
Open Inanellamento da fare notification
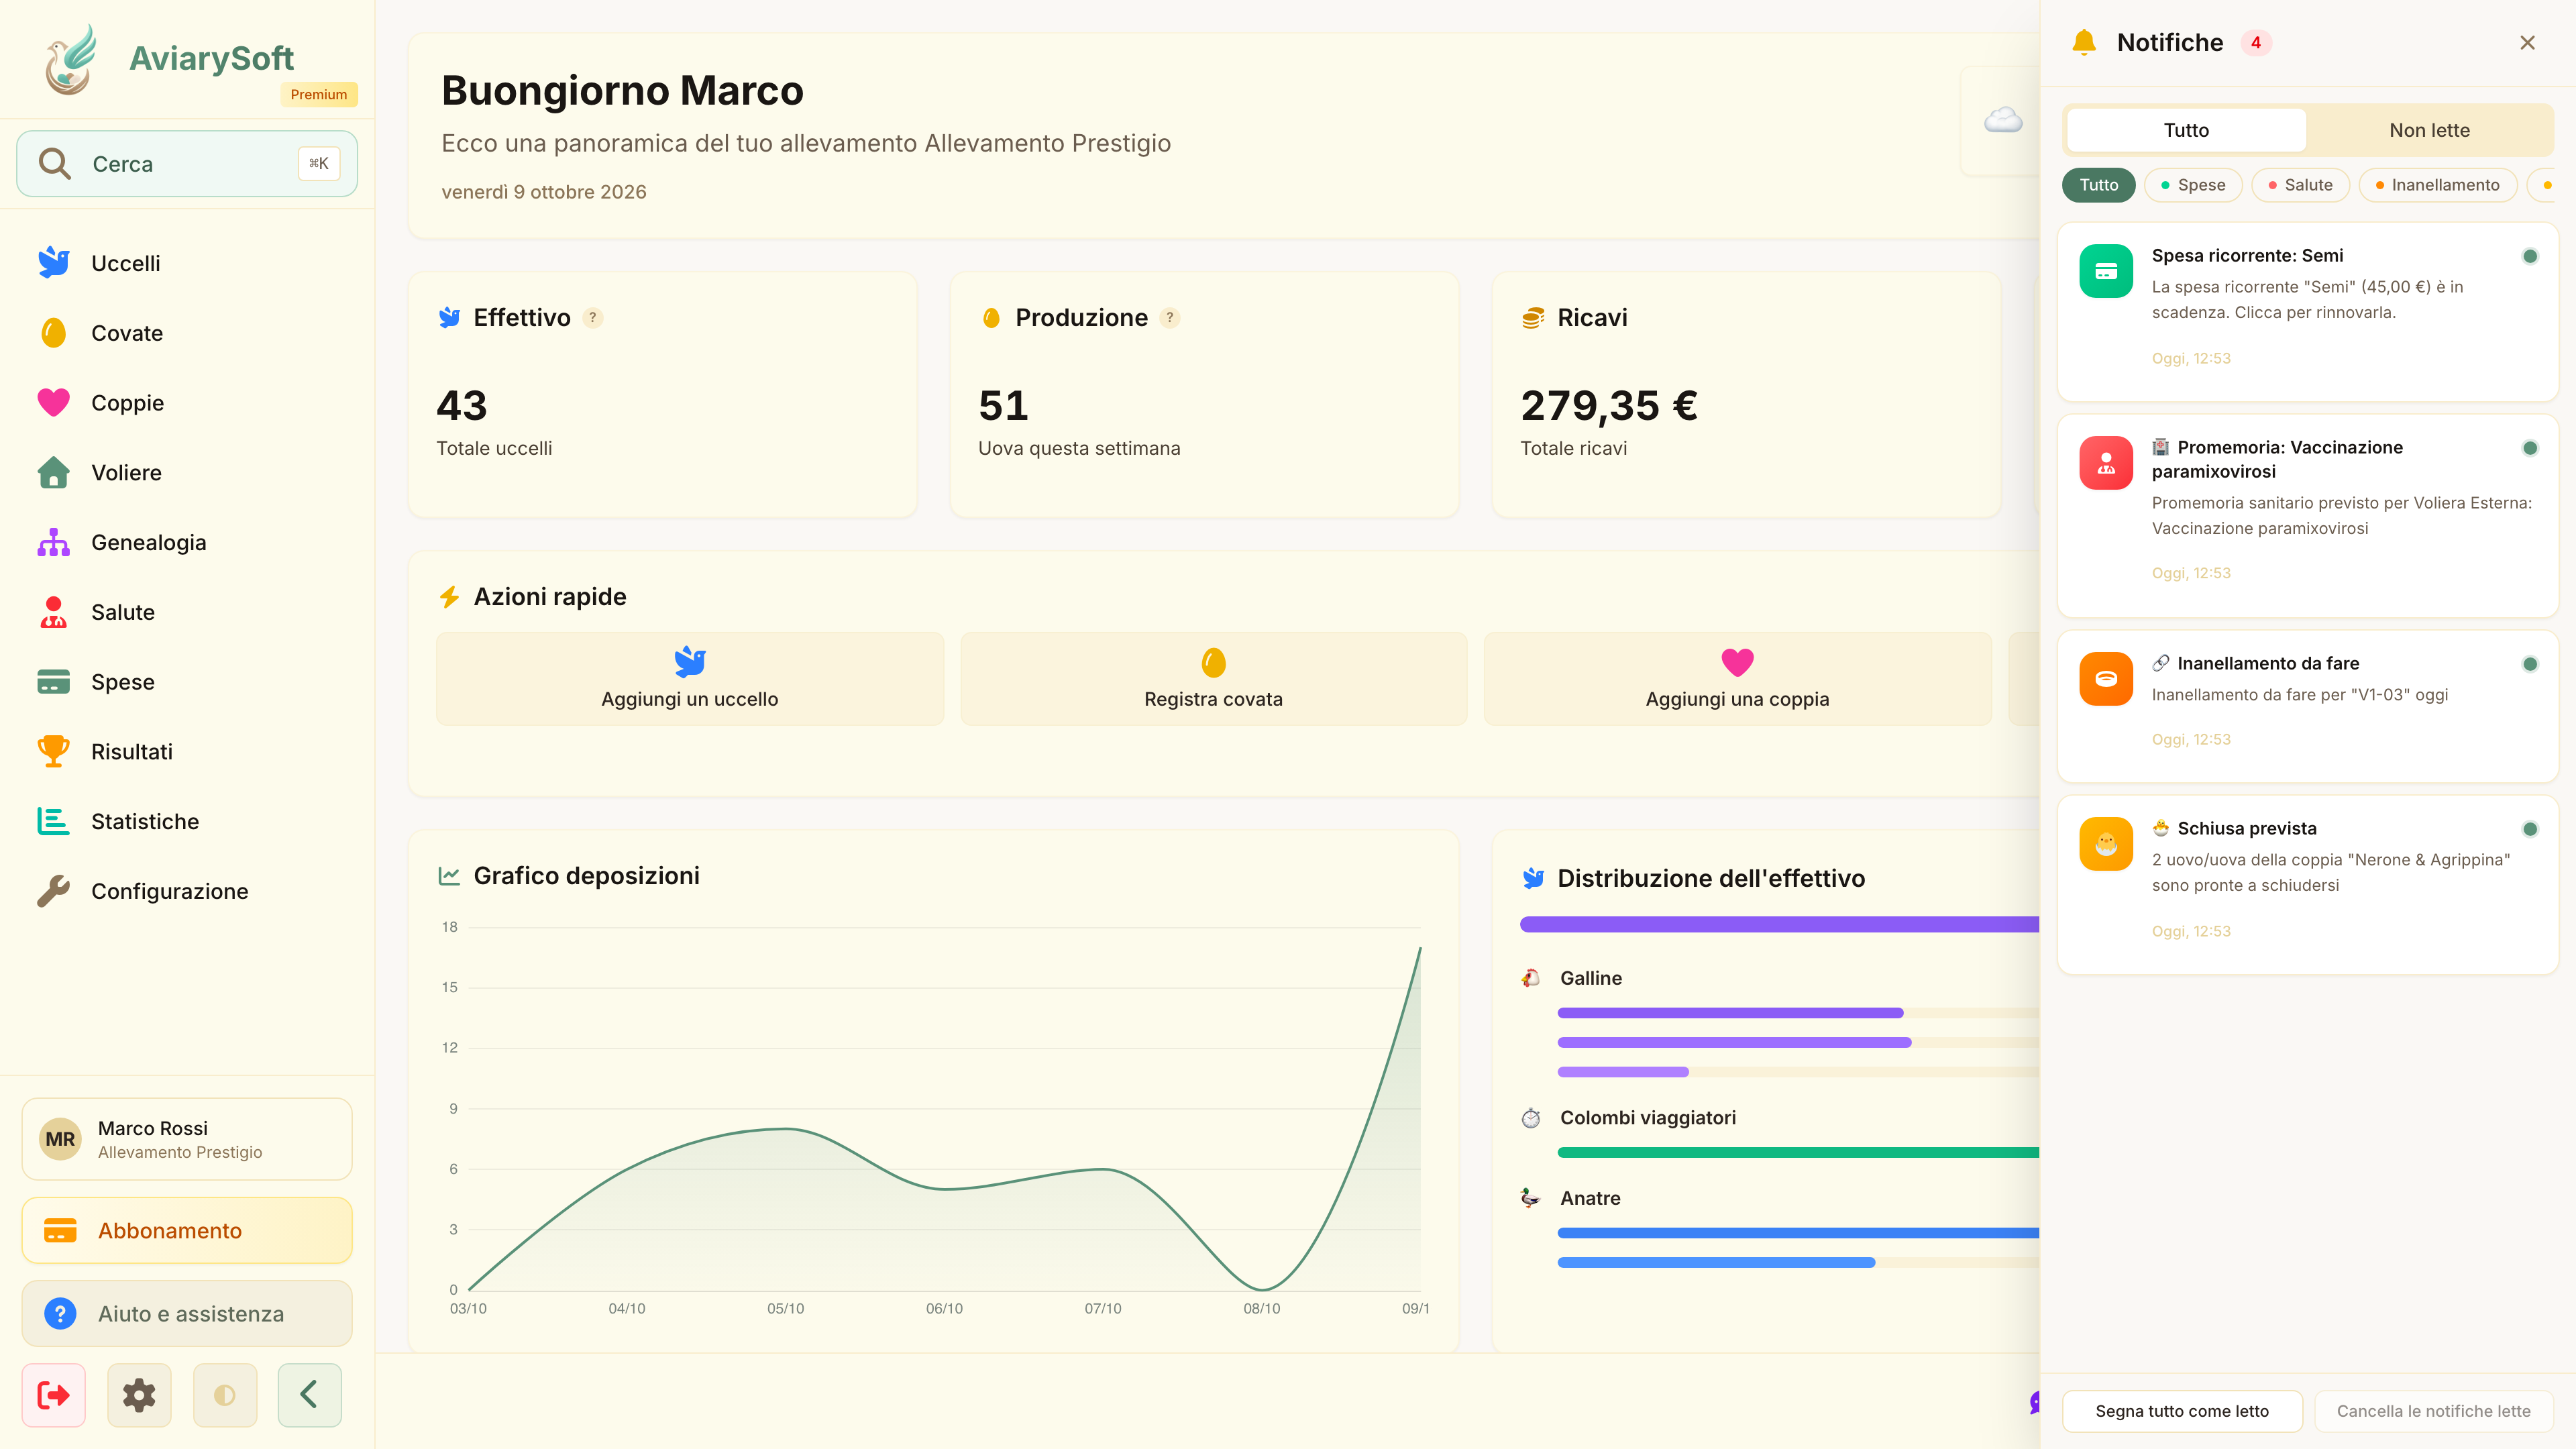(x=2308, y=706)
